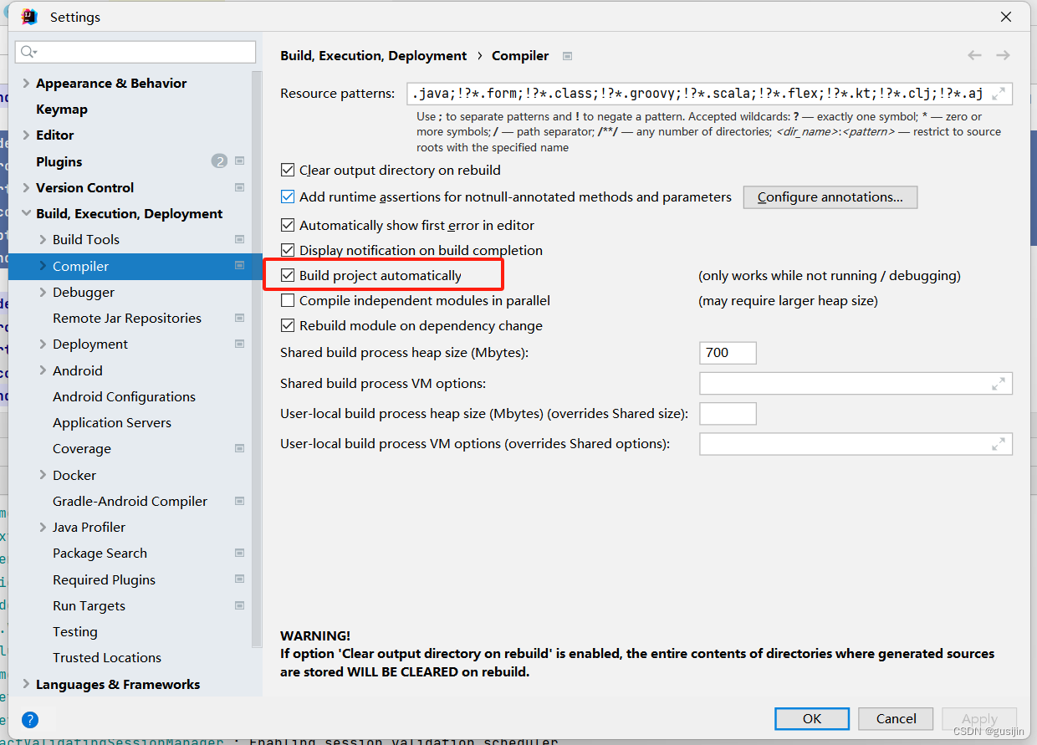The width and height of the screenshot is (1037, 745).
Task: Click the project icon beside Remote Jar Repositories
Action: click(240, 318)
